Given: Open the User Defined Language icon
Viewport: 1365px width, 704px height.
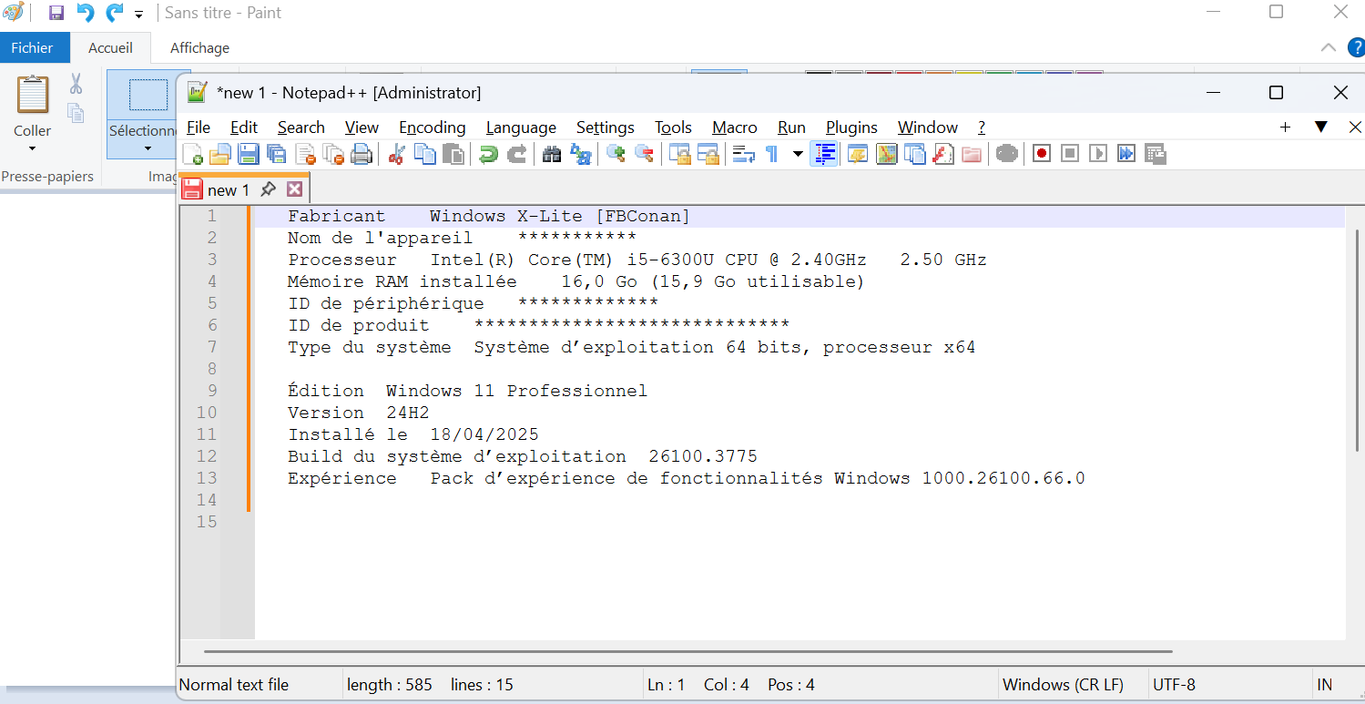Looking at the screenshot, I should tap(858, 154).
